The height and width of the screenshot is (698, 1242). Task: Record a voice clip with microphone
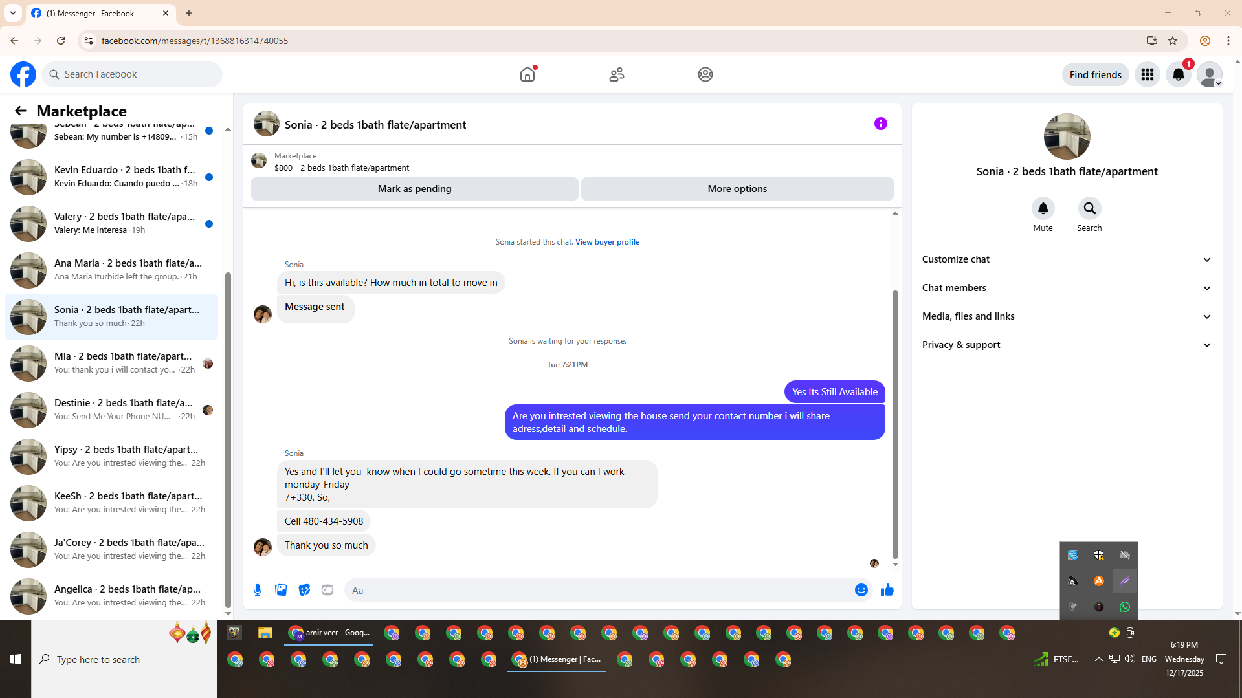[258, 590]
